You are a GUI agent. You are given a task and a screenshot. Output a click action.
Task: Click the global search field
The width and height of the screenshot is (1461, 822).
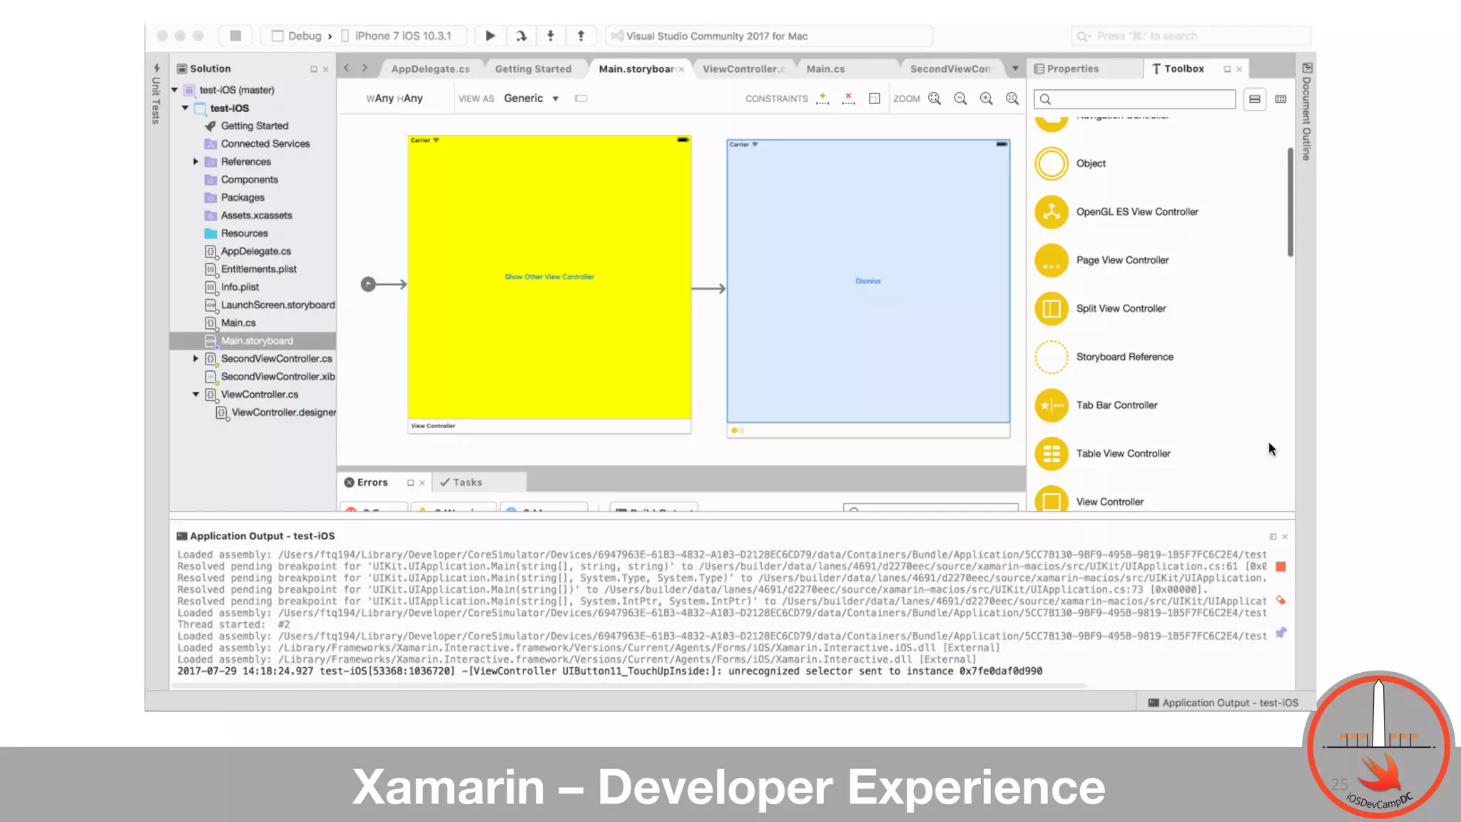(x=1191, y=36)
